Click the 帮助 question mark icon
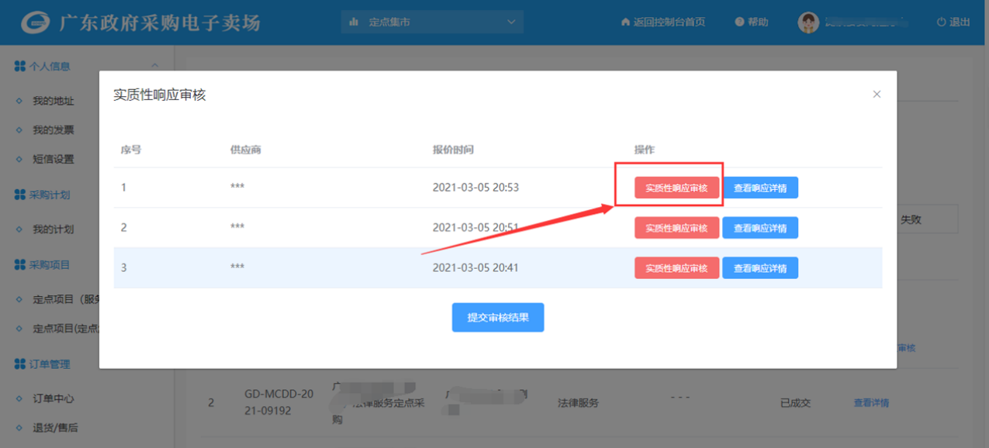Screen dimensions: 989x448 (x=739, y=22)
